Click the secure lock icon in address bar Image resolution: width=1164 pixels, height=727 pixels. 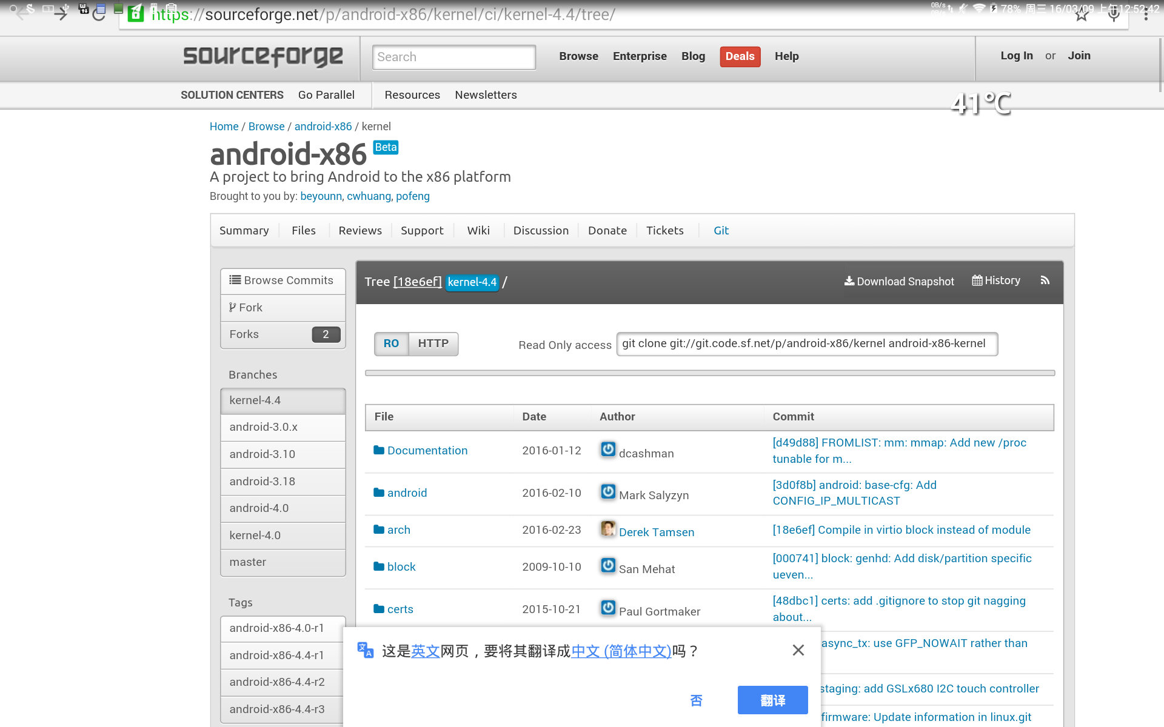pyautogui.click(x=136, y=13)
